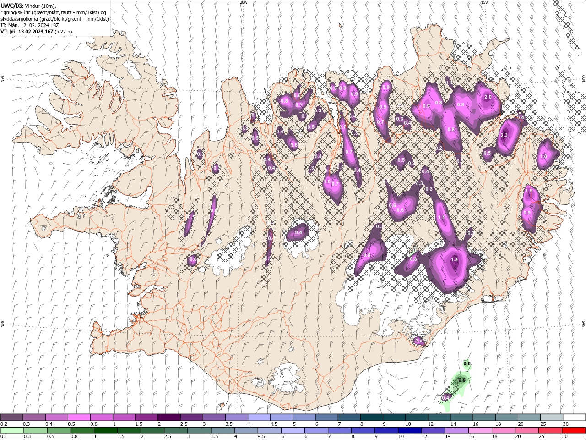586x440 pixels.
Task: Select the white swatch labelled 30
Action: [574, 418]
